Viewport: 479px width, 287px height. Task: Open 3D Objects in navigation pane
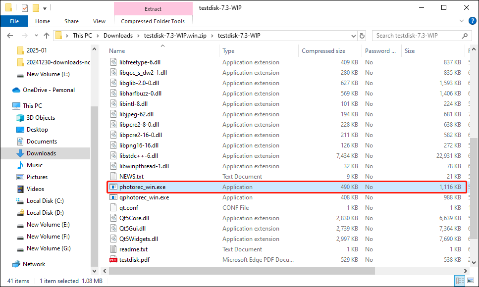click(x=36, y=118)
